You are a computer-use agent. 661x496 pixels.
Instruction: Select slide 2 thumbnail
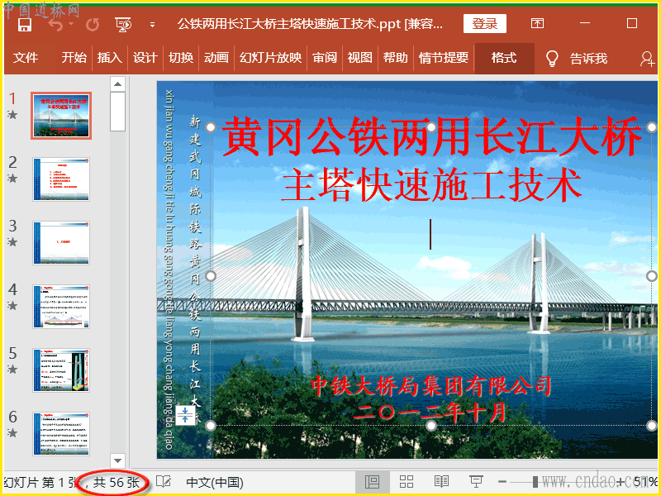pyautogui.click(x=61, y=179)
